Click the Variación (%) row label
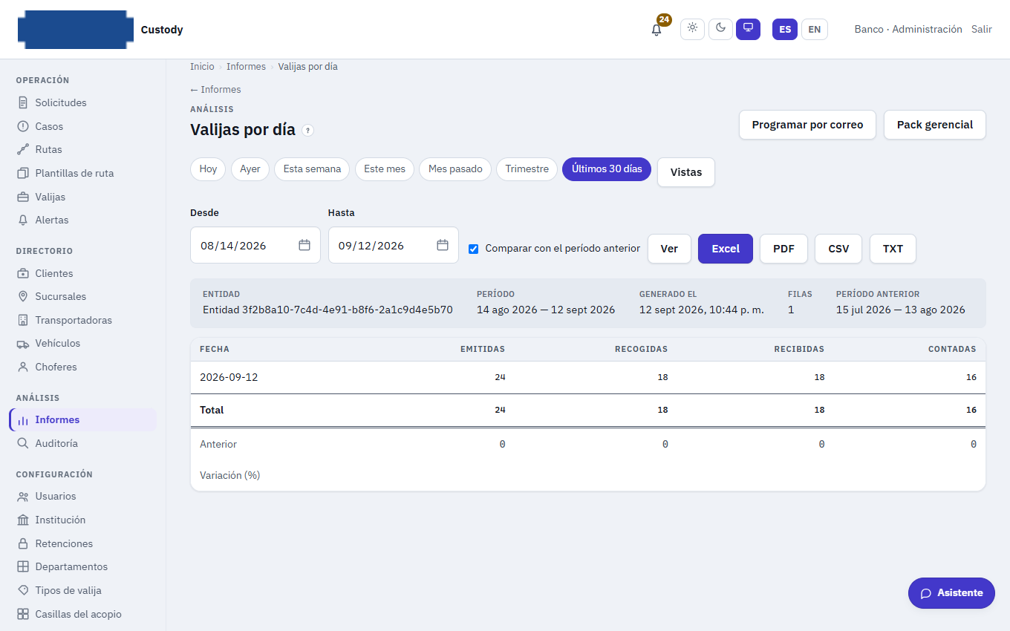The width and height of the screenshot is (1010, 631). coord(230,475)
